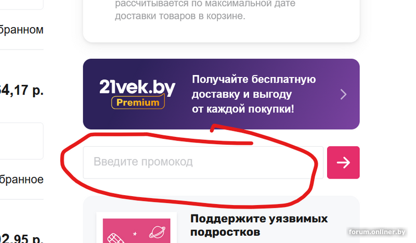This screenshot has width=416, height=243.
Task: Click the 'Введите промокод' input field
Action: 203,162
